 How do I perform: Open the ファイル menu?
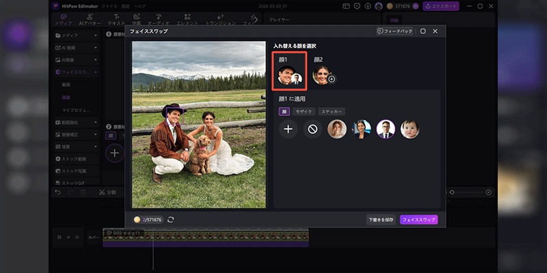click(x=109, y=5)
